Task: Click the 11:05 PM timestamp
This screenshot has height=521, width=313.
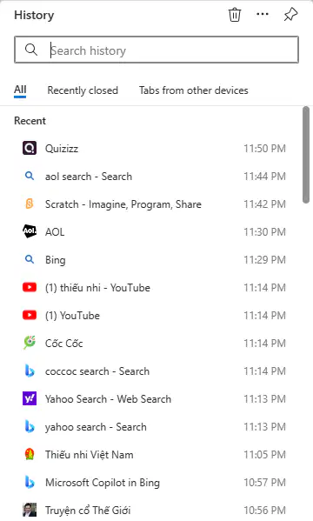Action: click(264, 454)
